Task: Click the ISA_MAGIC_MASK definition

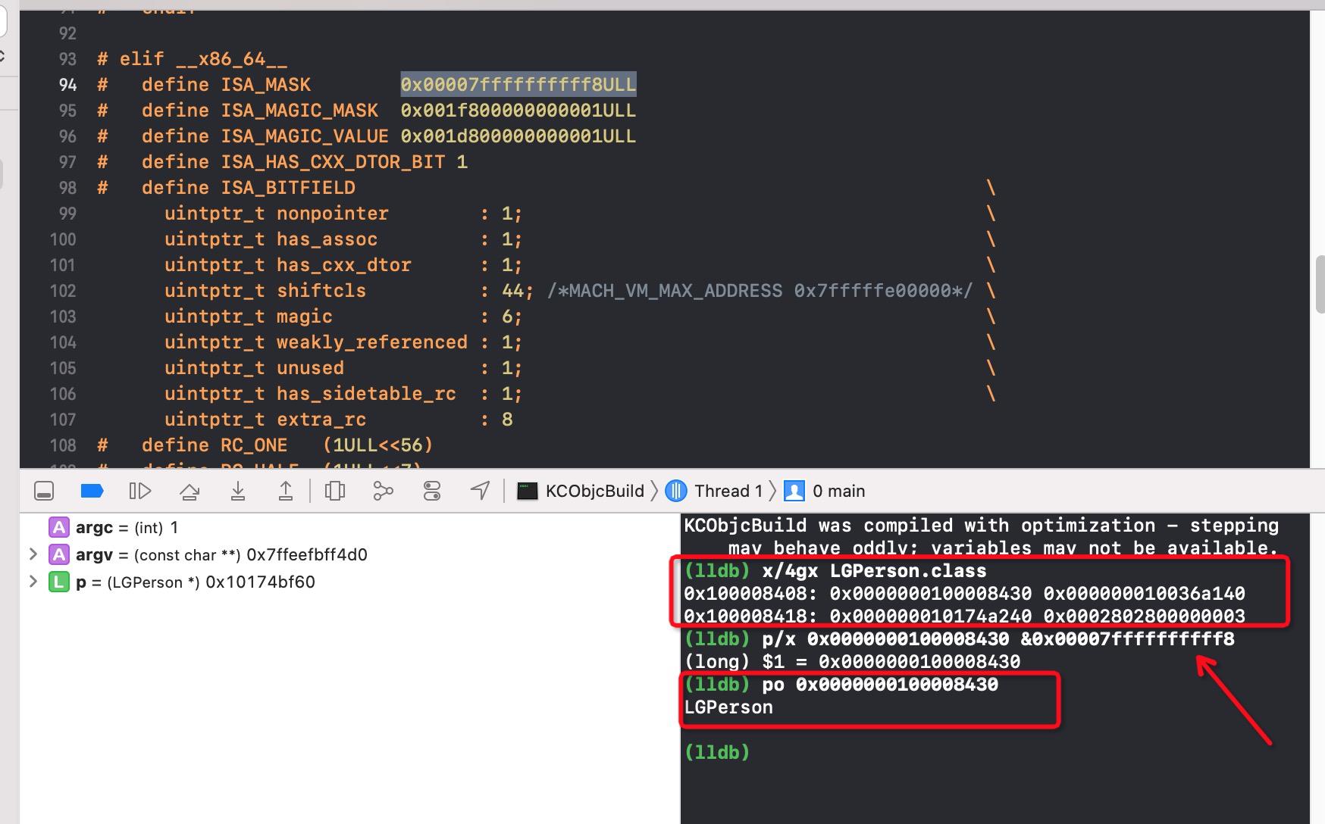Action: point(367,111)
